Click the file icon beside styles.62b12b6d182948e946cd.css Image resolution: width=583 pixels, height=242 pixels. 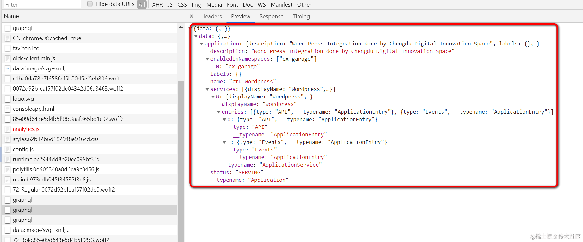coord(8,139)
